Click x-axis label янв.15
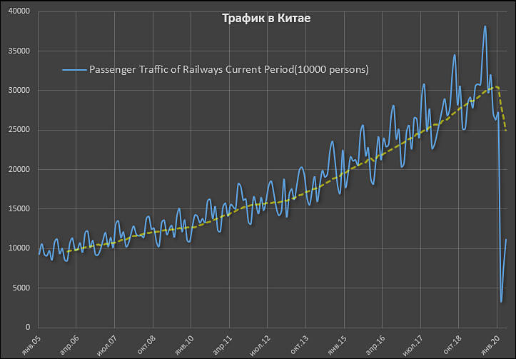 (338, 345)
